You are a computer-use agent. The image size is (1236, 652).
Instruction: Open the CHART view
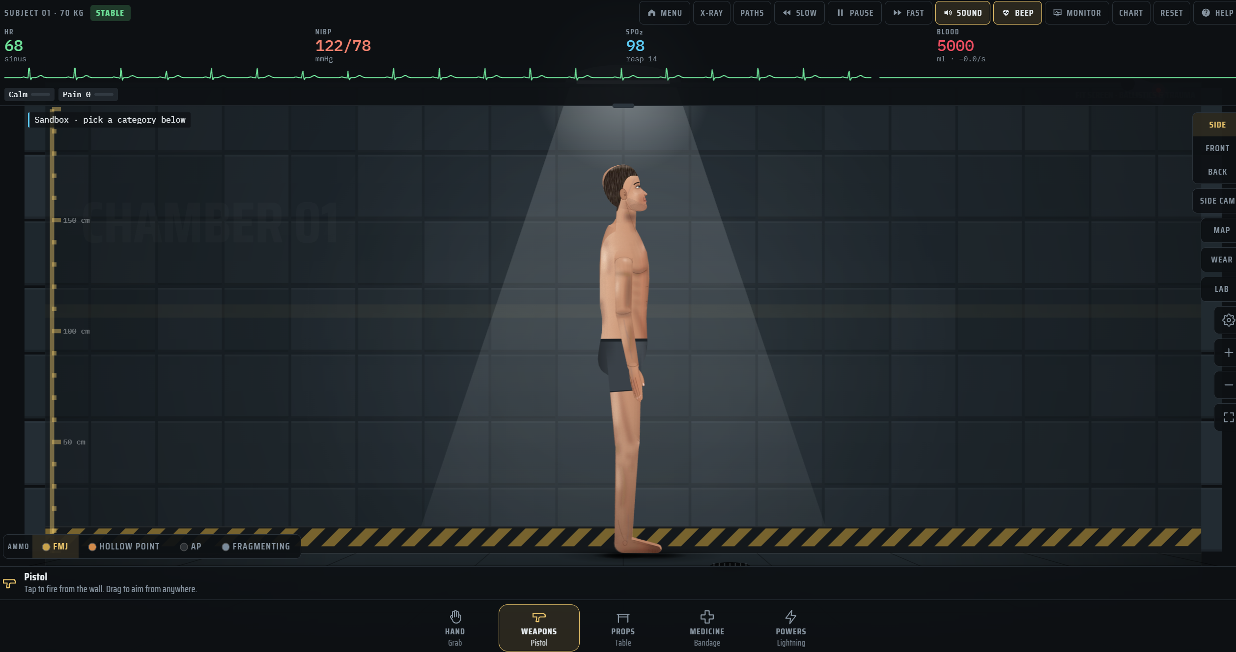[1130, 13]
